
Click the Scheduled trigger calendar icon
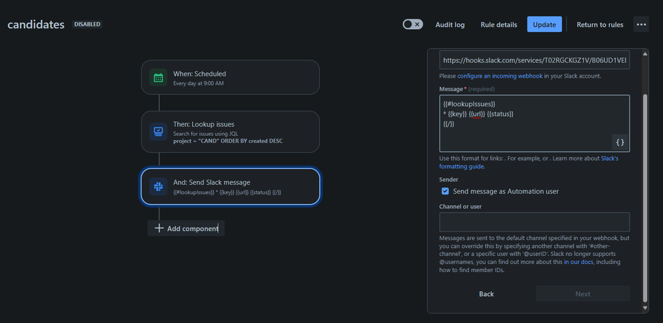point(158,78)
